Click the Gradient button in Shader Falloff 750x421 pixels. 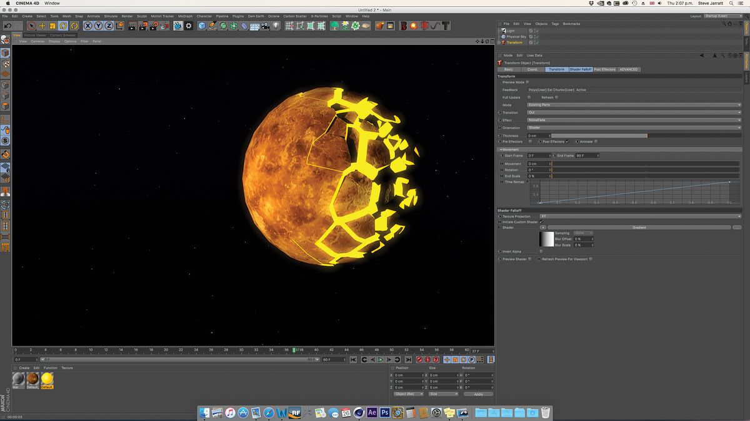(639, 228)
